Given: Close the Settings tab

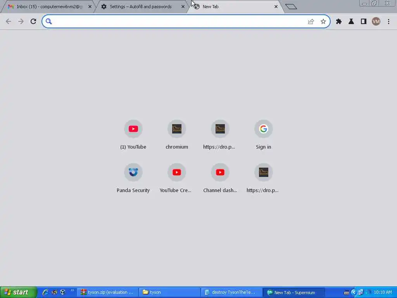Looking at the screenshot, I should [x=183, y=7].
